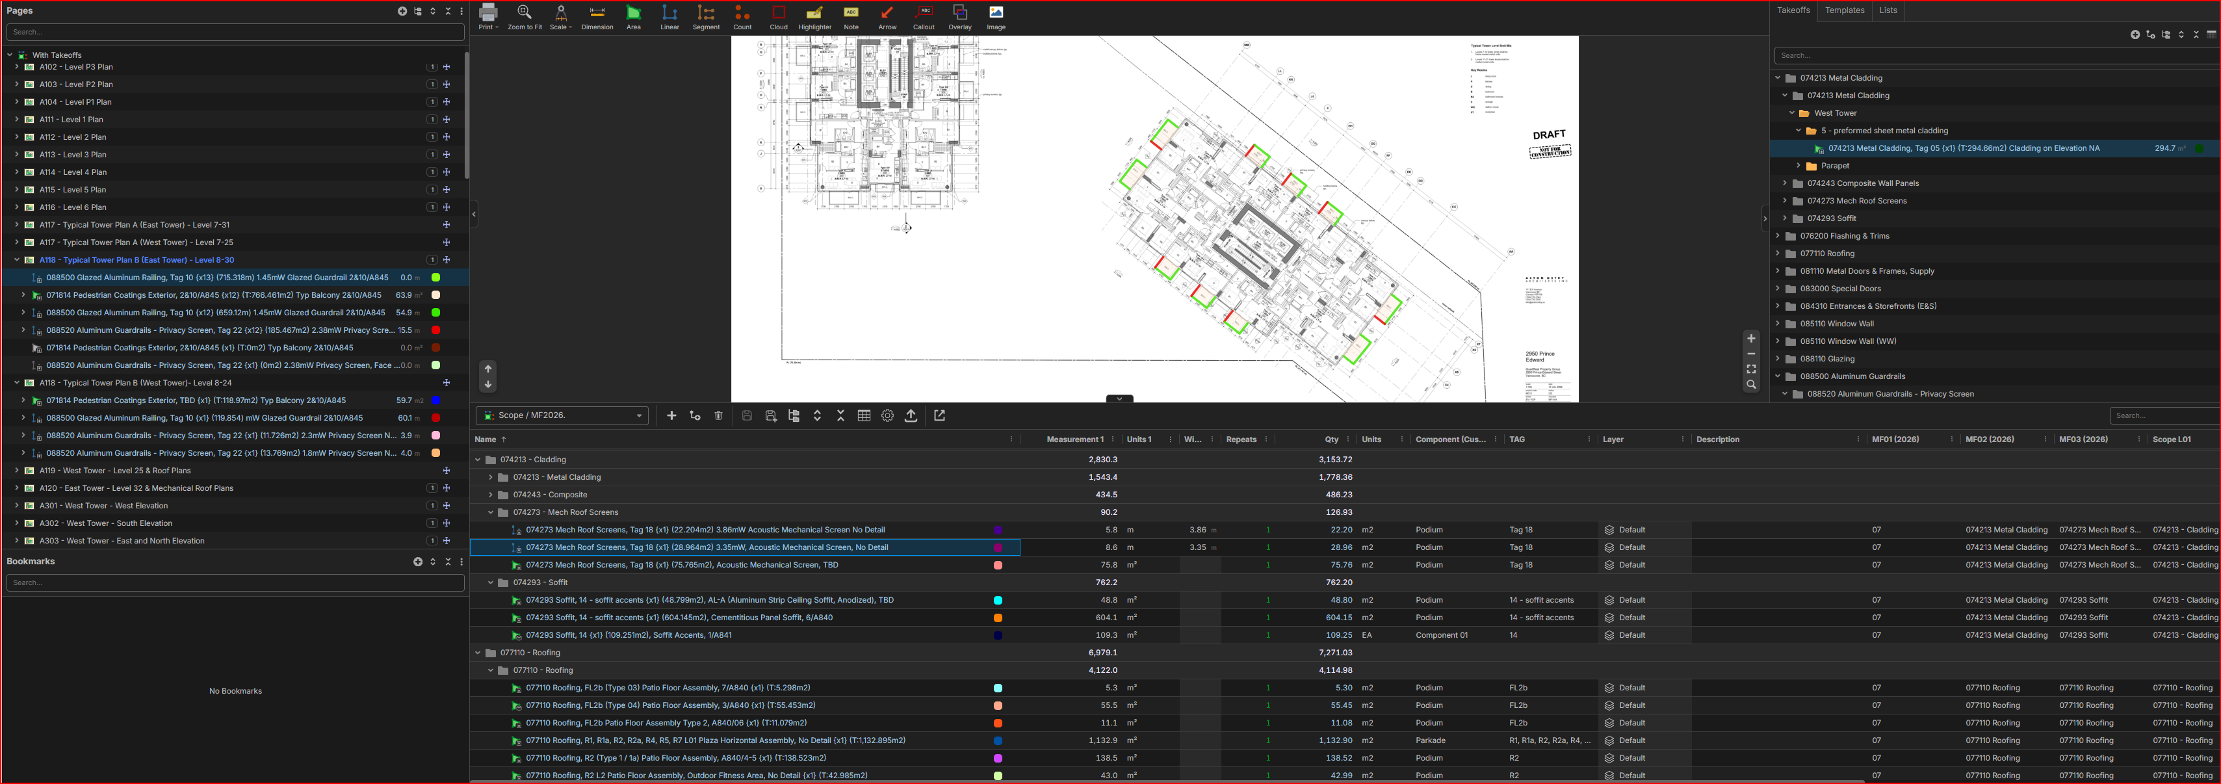The height and width of the screenshot is (784, 2221).
Task: Click the previous page up arrow
Action: click(488, 369)
